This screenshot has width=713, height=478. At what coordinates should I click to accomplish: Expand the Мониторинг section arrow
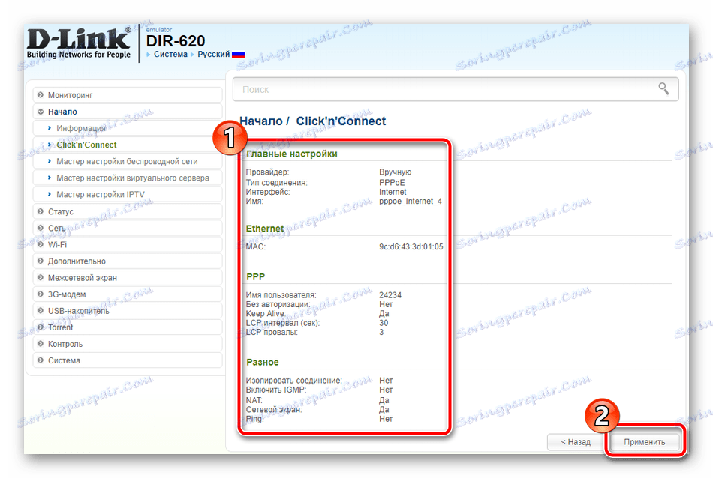tap(41, 95)
